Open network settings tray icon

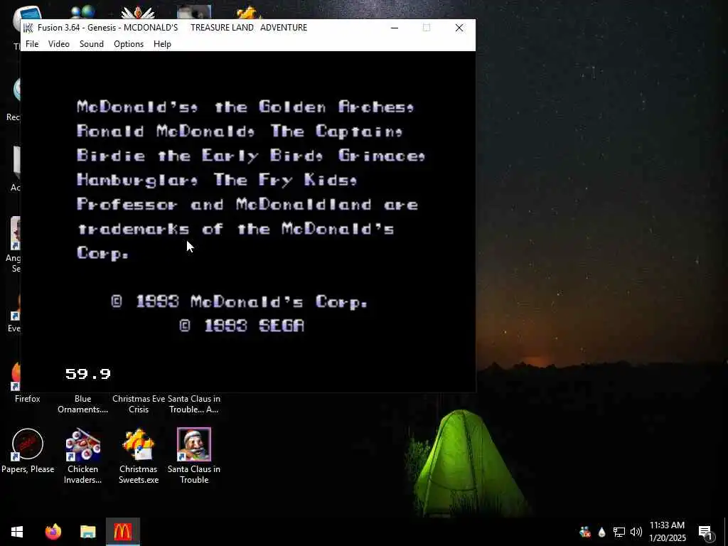coord(619,532)
